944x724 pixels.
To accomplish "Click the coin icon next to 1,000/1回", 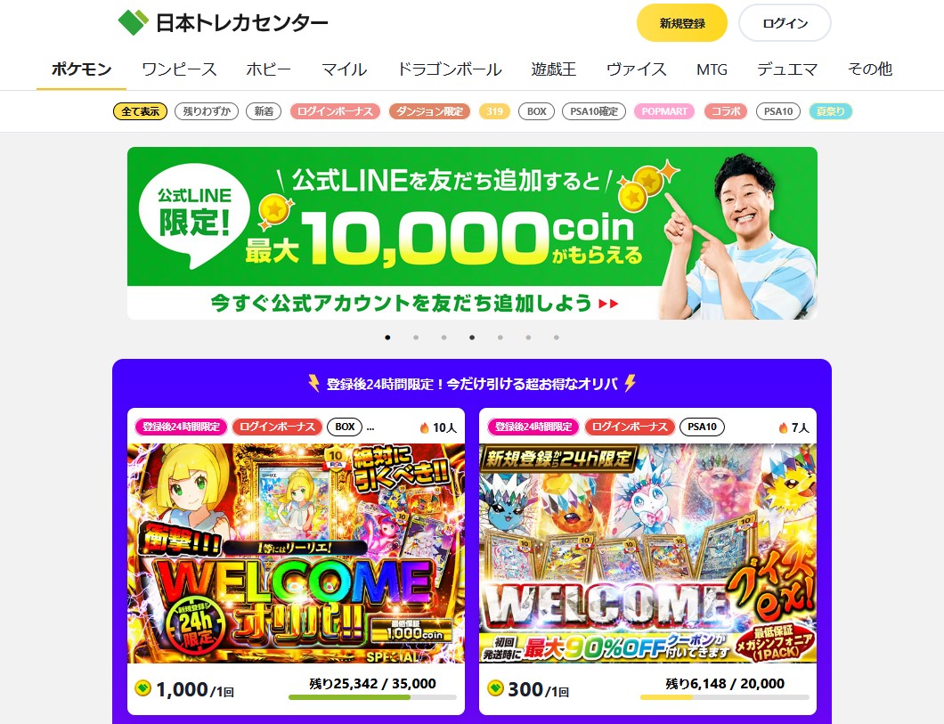I will (x=142, y=687).
